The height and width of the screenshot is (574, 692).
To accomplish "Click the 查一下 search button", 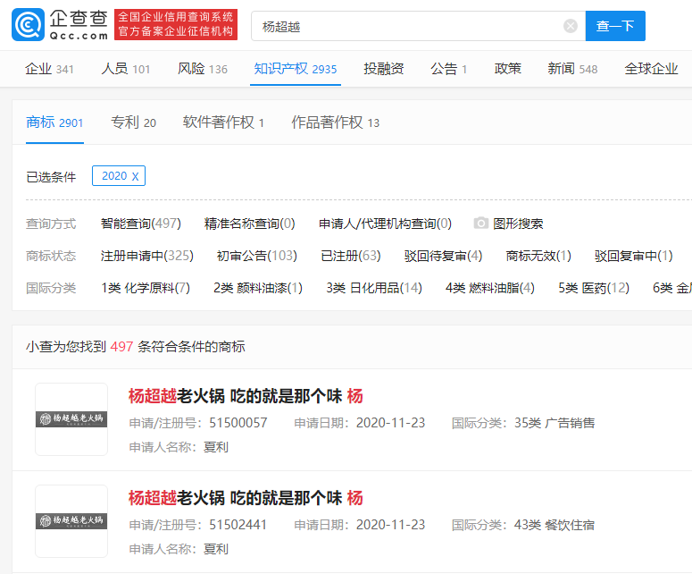I will [615, 26].
